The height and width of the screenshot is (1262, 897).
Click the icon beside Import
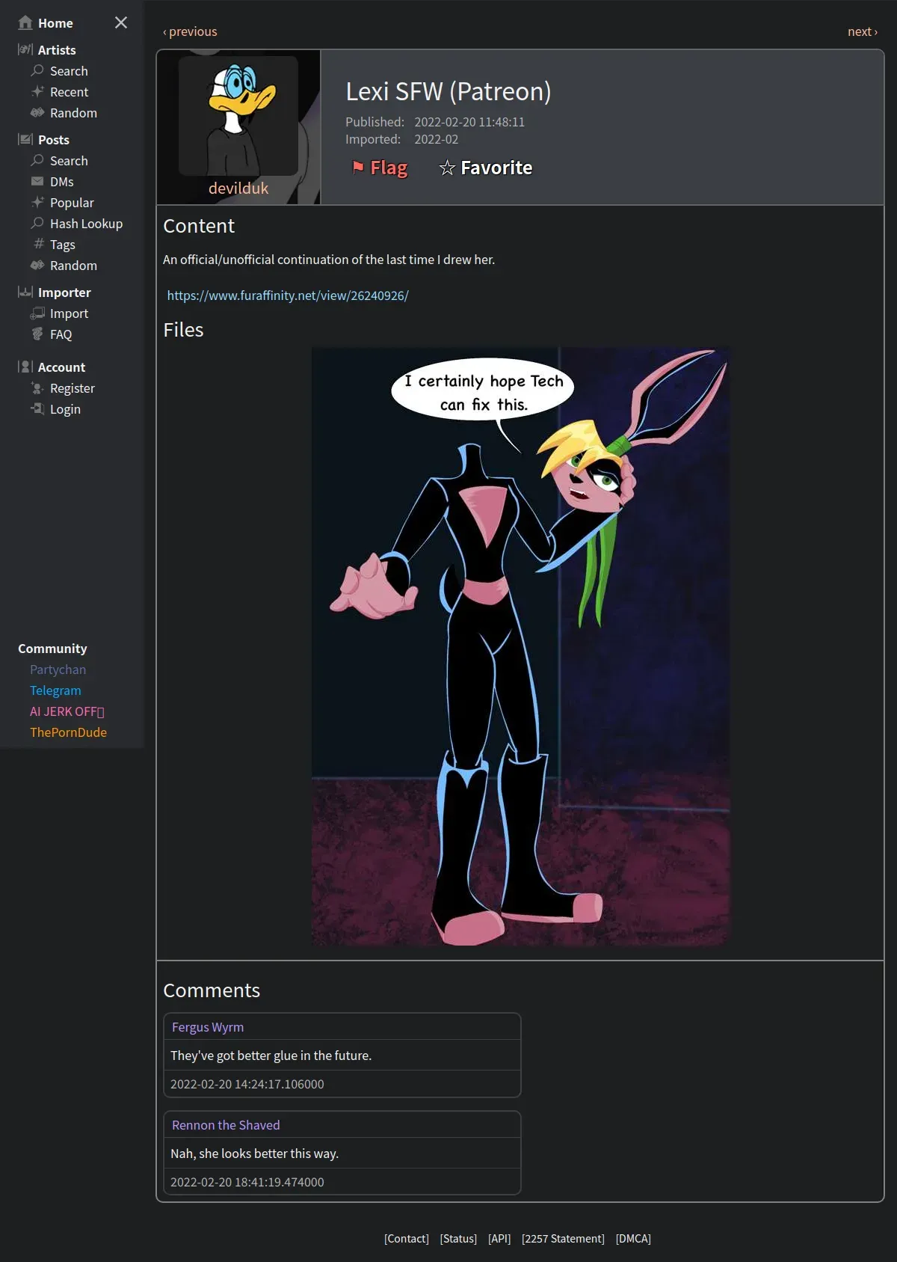tap(37, 313)
